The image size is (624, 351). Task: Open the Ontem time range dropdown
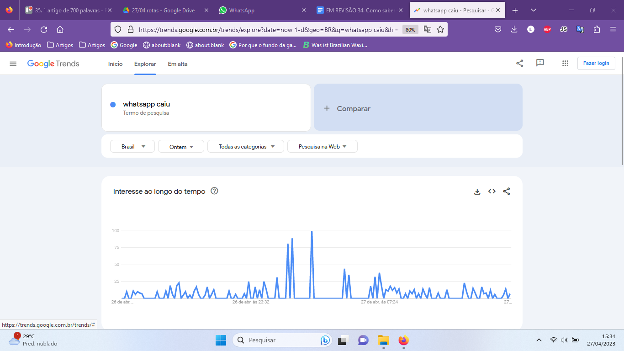tap(181, 147)
